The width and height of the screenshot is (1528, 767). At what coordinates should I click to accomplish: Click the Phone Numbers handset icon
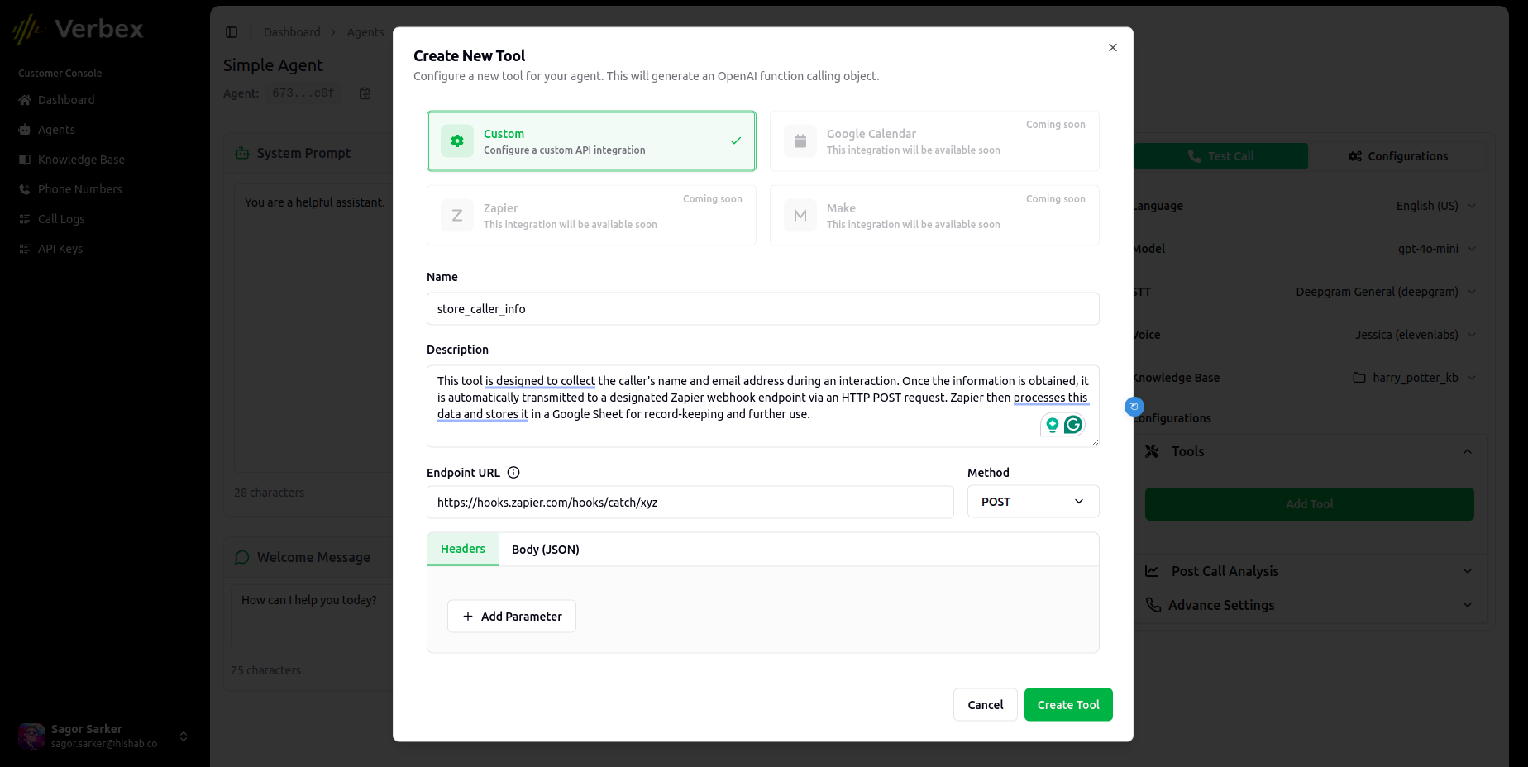click(25, 189)
